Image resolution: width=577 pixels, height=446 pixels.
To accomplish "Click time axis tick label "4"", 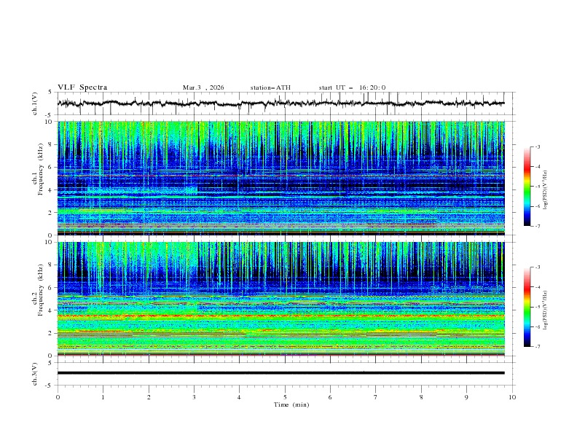I will (x=239, y=397).
